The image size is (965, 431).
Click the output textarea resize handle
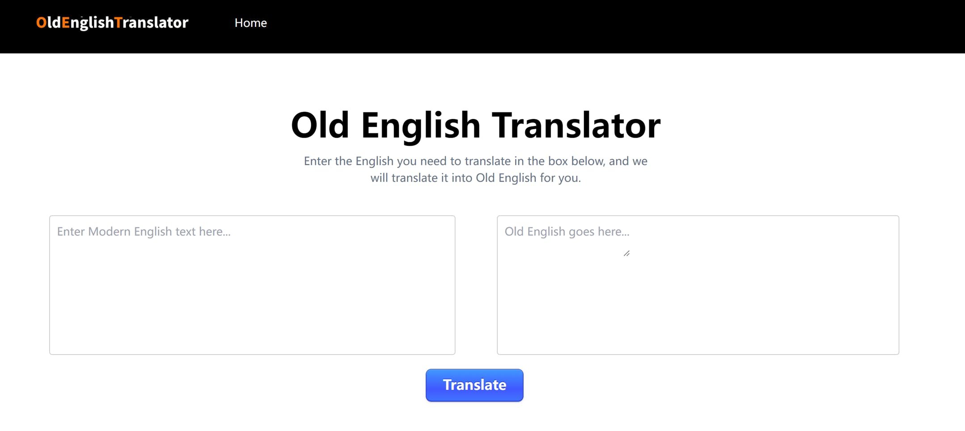coord(627,254)
